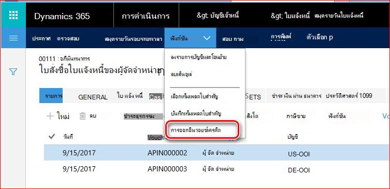Choose ลบเส้นจูเล่ menu entry
The width and height of the screenshot is (390, 189).
pos(181,75)
